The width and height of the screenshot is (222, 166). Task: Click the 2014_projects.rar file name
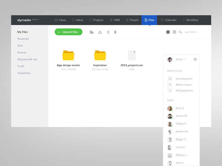point(132,65)
